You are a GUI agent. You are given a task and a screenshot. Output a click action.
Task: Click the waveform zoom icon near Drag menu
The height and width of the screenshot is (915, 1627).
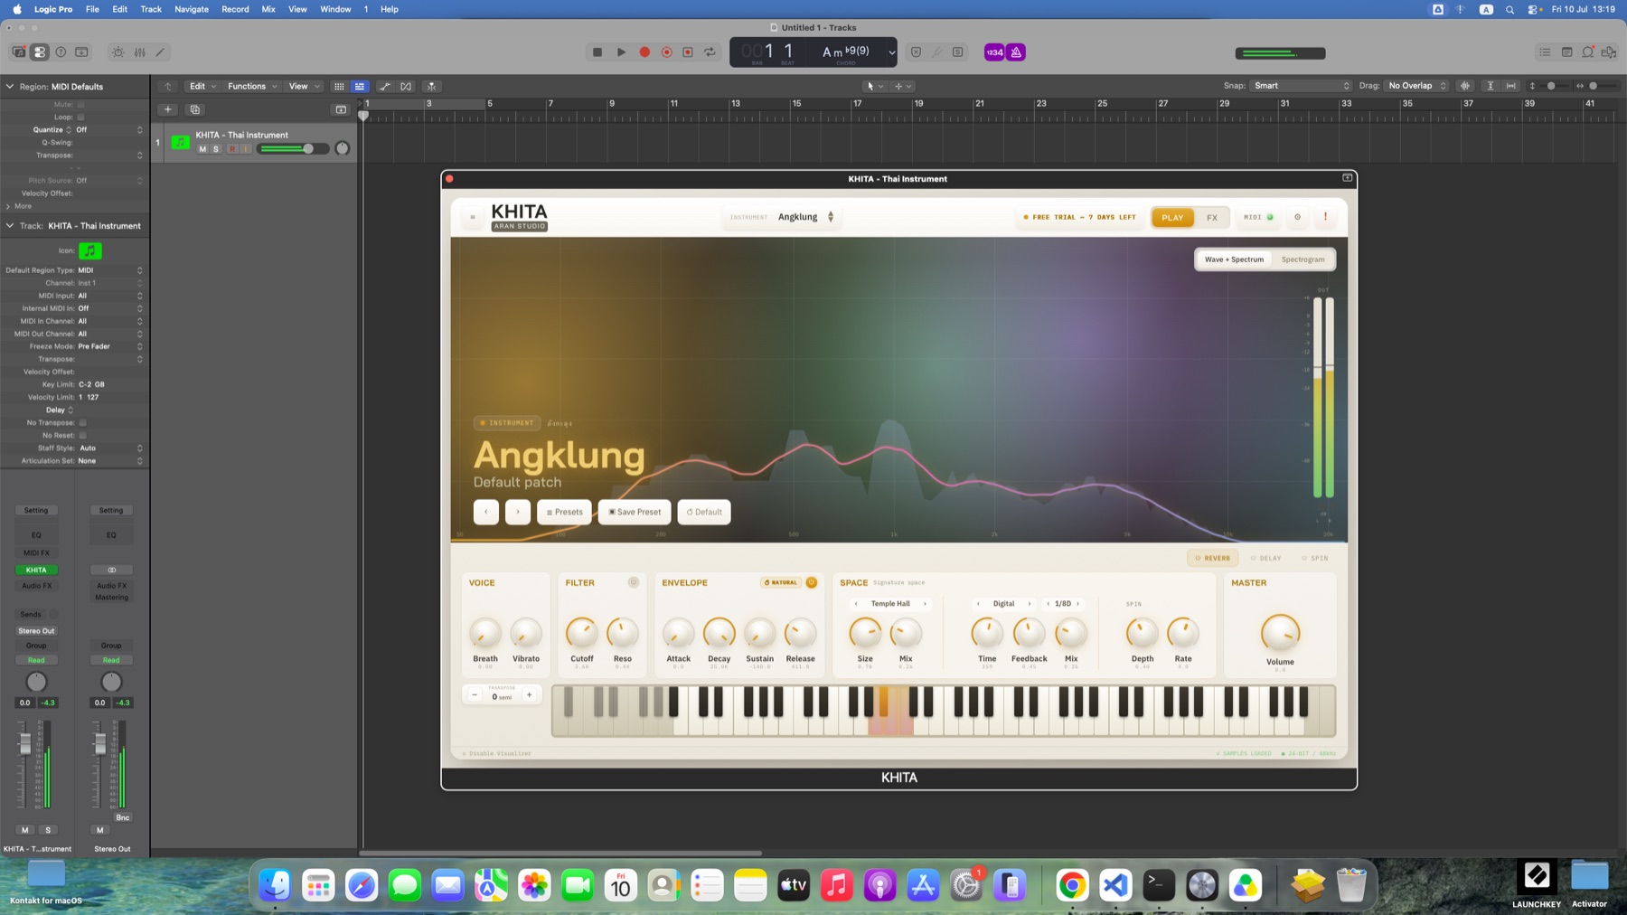tap(1465, 86)
